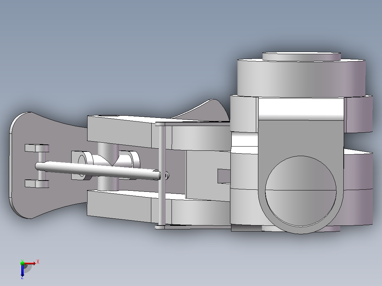Select the small nut at rod end
The height and width of the screenshot is (286, 382).
pos(167,175)
